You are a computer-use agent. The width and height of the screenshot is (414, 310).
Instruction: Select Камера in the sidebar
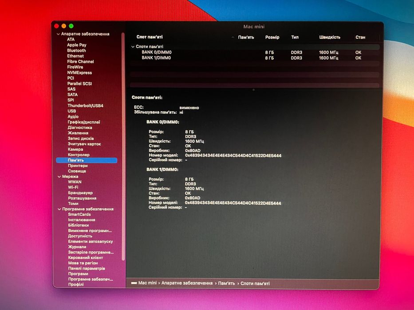click(x=75, y=150)
